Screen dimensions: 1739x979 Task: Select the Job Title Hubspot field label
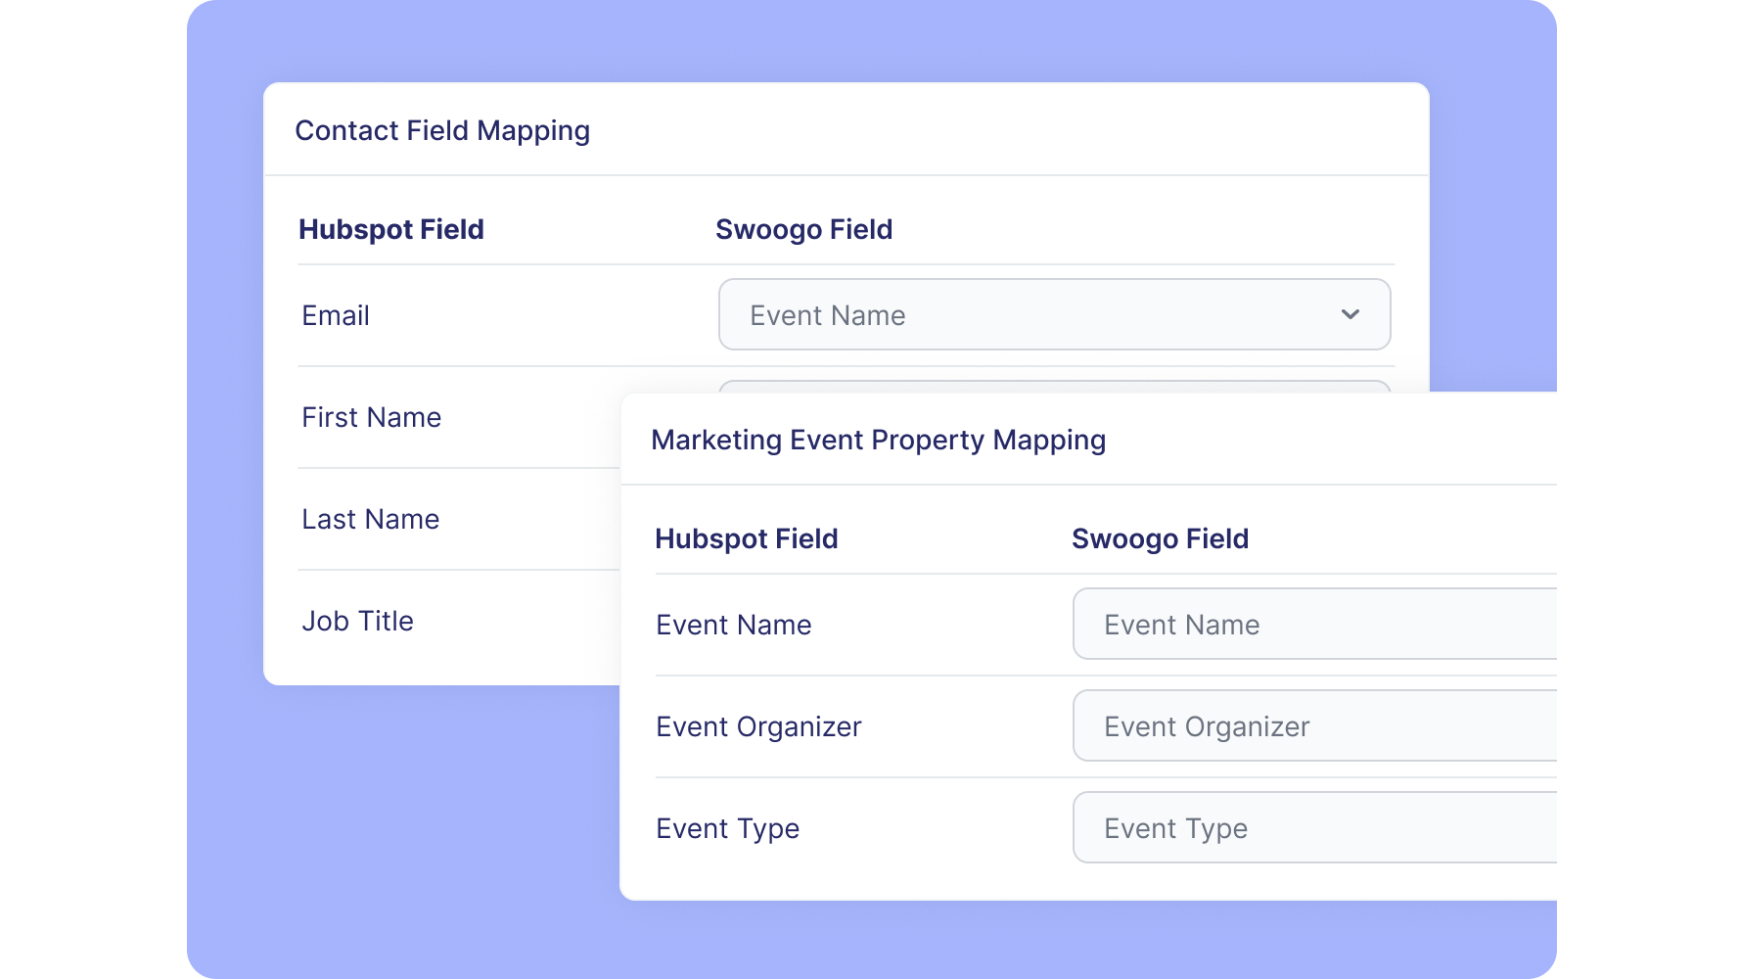click(x=358, y=621)
